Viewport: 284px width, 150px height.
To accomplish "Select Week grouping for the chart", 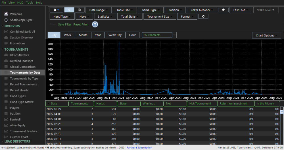I will tap(68, 35).
